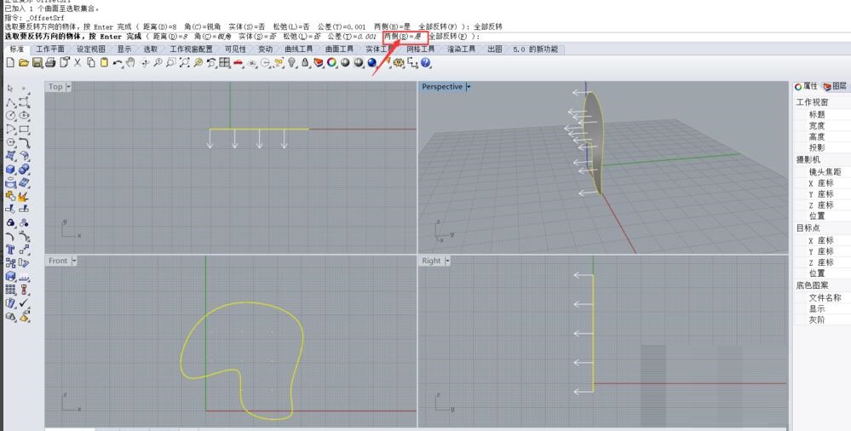Expand the Front viewport dropdown menu

(x=74, y=261)
